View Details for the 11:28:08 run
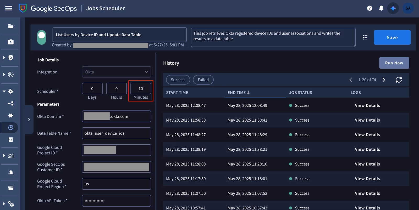The image size is (419, 210). click(367, 164)
